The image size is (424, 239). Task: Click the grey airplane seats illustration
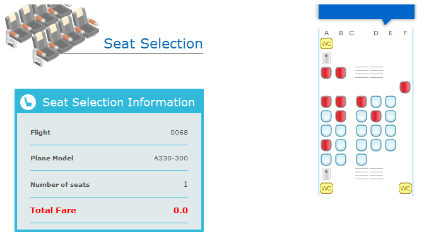tap(52, 35)
